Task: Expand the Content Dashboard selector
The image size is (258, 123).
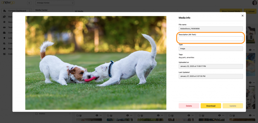Action: point(16,11)
